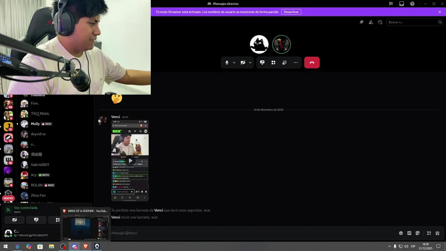The image size is (446, 251).
Task: Click the thinking emoji message
Action: pos(117,99)
